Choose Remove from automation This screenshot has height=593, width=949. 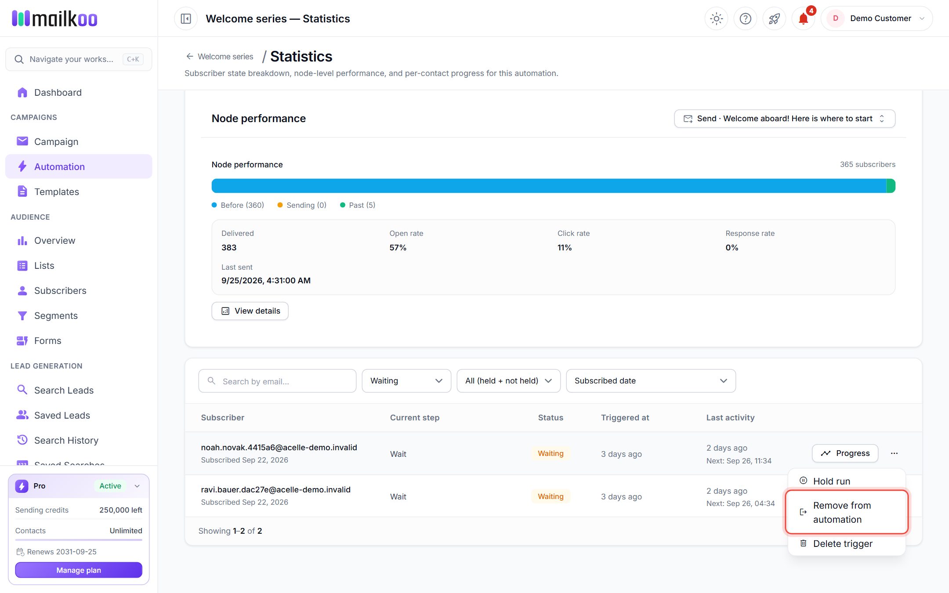847,512
